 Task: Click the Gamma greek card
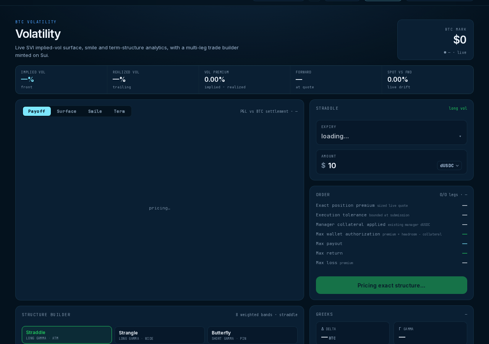pyautogui.click(x=430, y=333)
